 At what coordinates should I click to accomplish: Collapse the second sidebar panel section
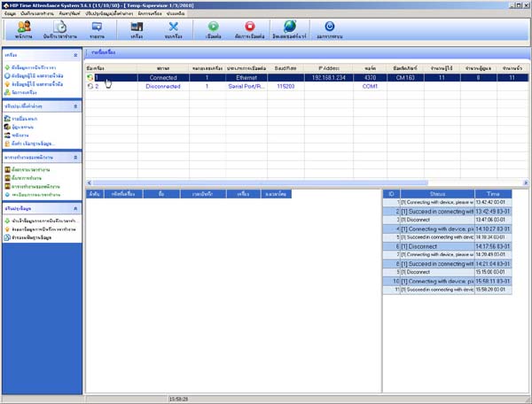tap(78, 105)
